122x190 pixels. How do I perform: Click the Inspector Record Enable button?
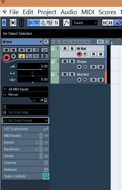[x=6, y=57]
